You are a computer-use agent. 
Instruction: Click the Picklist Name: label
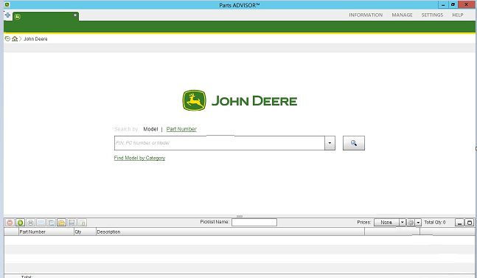pyautogui.click(x=215, y=222)
